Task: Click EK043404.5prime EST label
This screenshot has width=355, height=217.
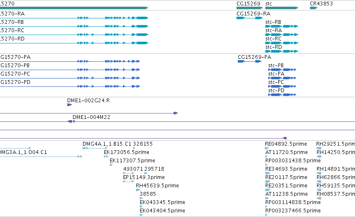Action: tap(163, 211)
